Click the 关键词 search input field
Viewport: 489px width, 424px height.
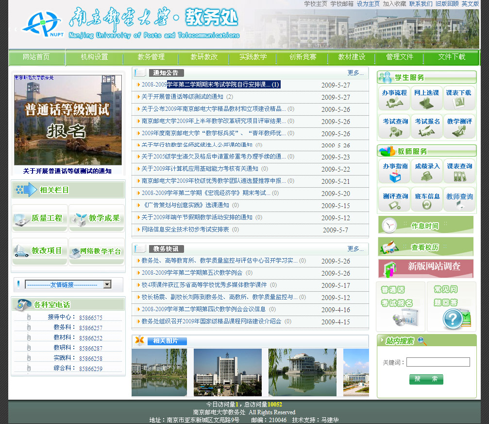tap(438, 362)
